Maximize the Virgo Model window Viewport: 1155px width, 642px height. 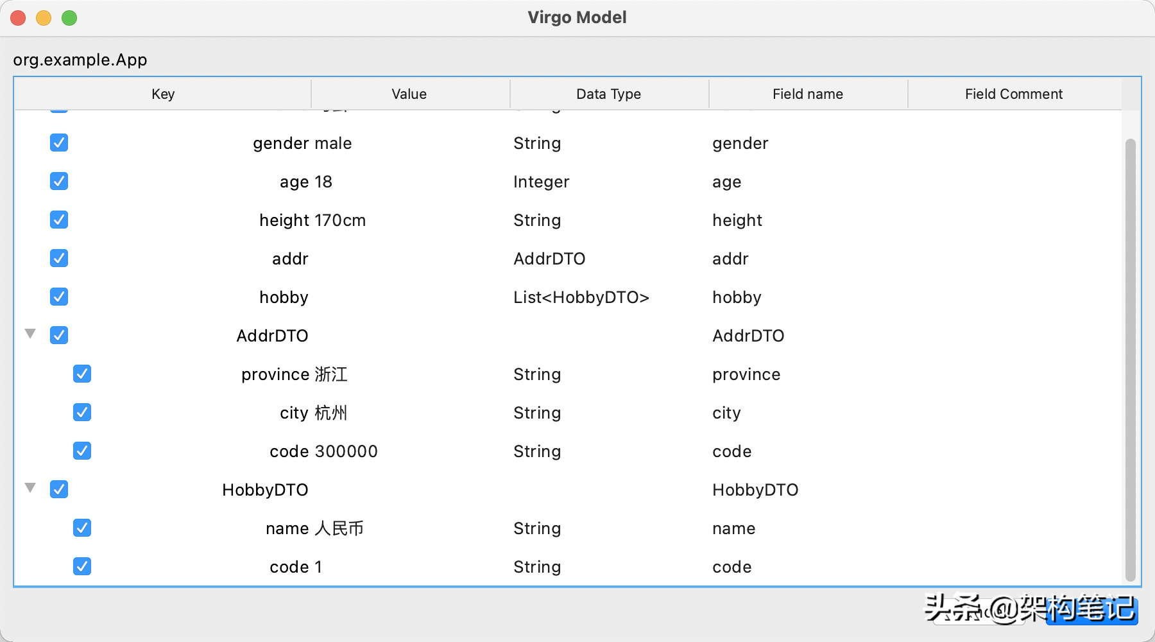[x=69, y=18]
